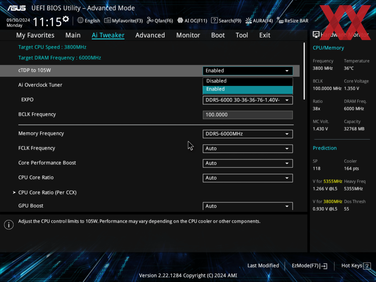Screen dimensions: 376x282
Task: Click the Version 2.22.1284 copyright text
Action: pos(188,275)
